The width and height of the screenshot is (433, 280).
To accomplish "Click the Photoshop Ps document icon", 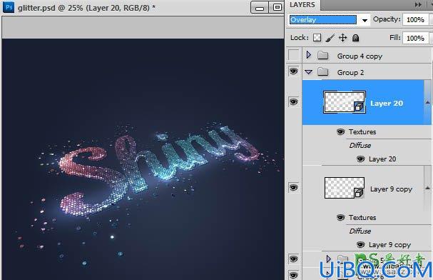I will [9, 7].
